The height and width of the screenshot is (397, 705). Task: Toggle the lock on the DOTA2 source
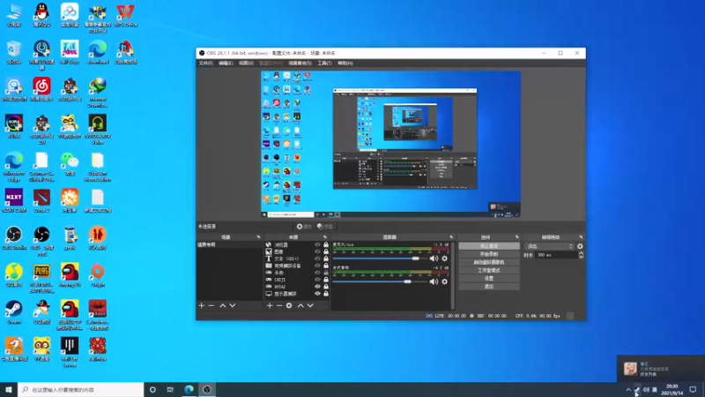(326, 287)
